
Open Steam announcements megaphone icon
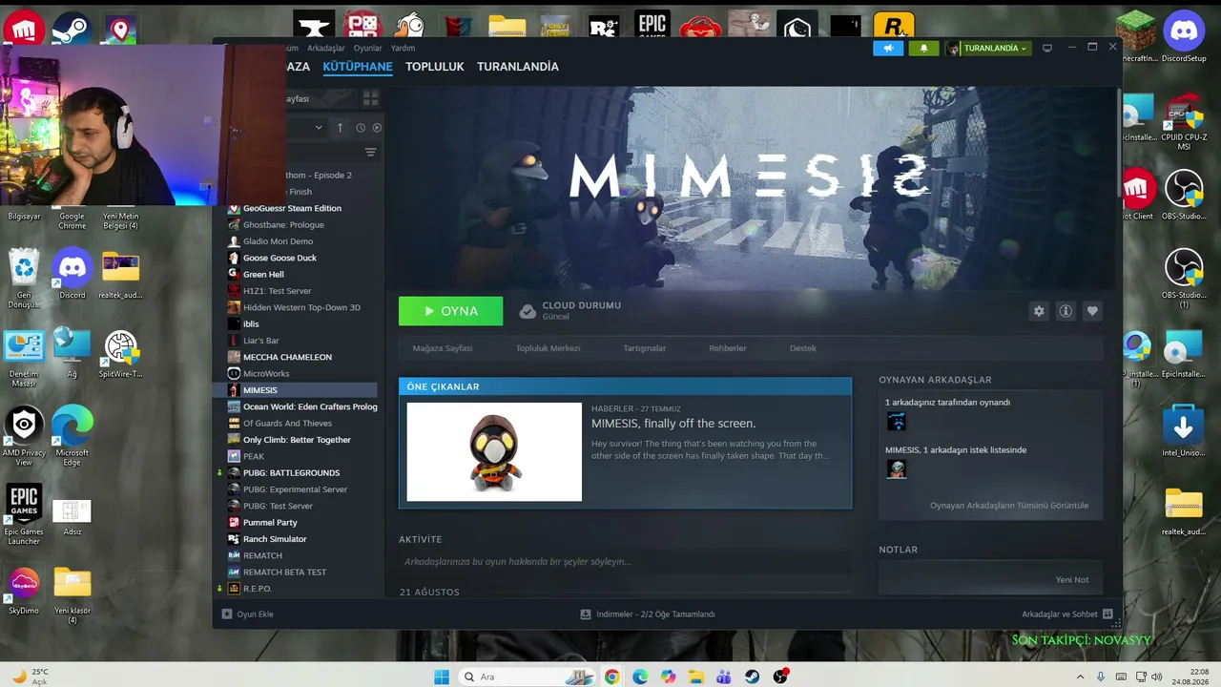(888, 49)
